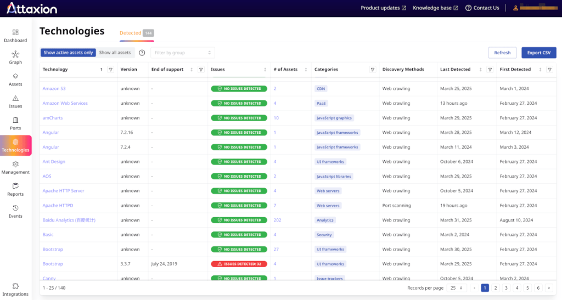562x300 pixels.
Task: Open Knowledge base link
Action: [435, 8]
